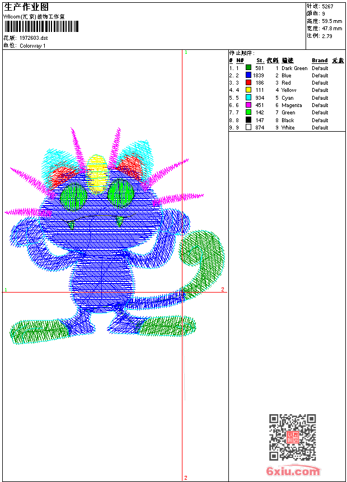Select the Black color swatch
Viewport: 347px width, 482px height.
click(248, 119)
